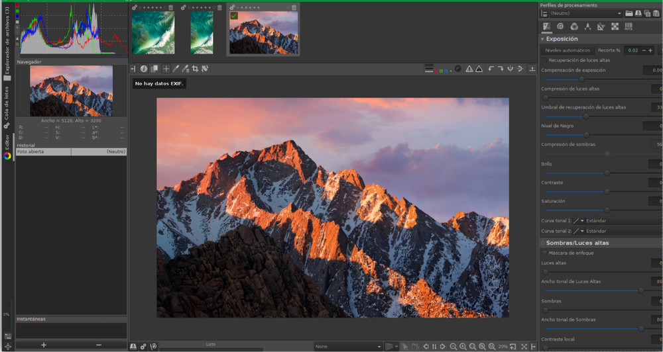Open the Raw tools tab
The height and width of the screenshot is (352, 663).
615,26
